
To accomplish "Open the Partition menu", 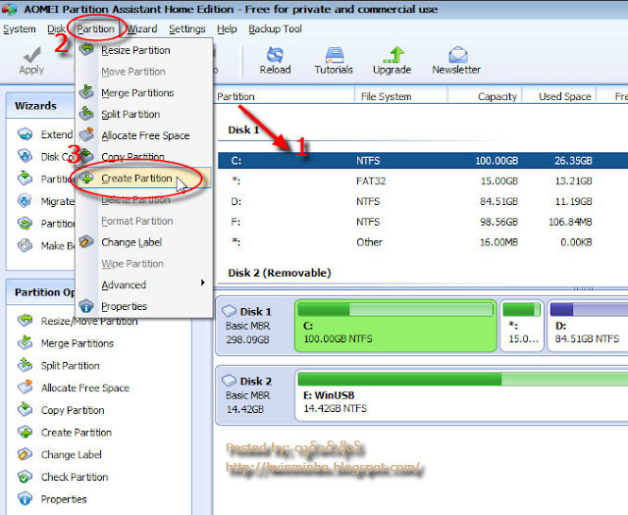I will (96, 29).
